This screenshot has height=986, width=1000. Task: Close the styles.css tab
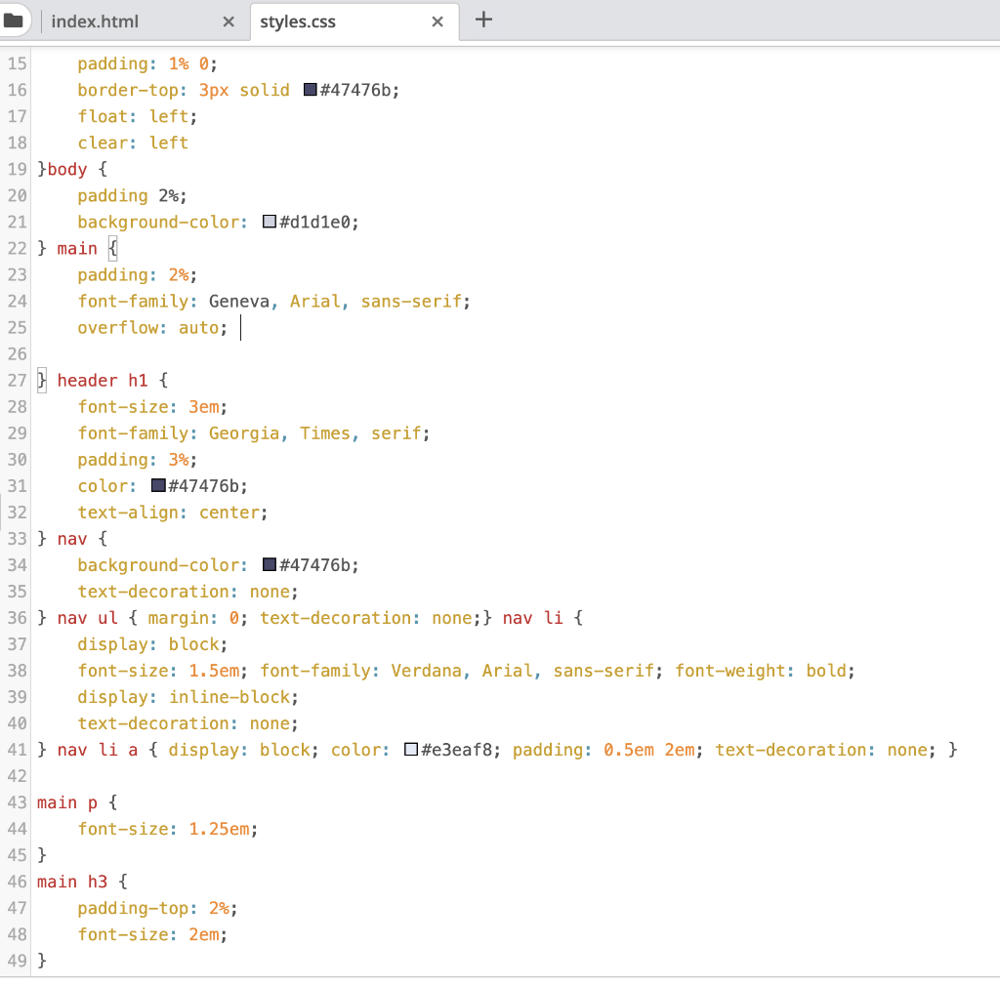click(437, 21)
